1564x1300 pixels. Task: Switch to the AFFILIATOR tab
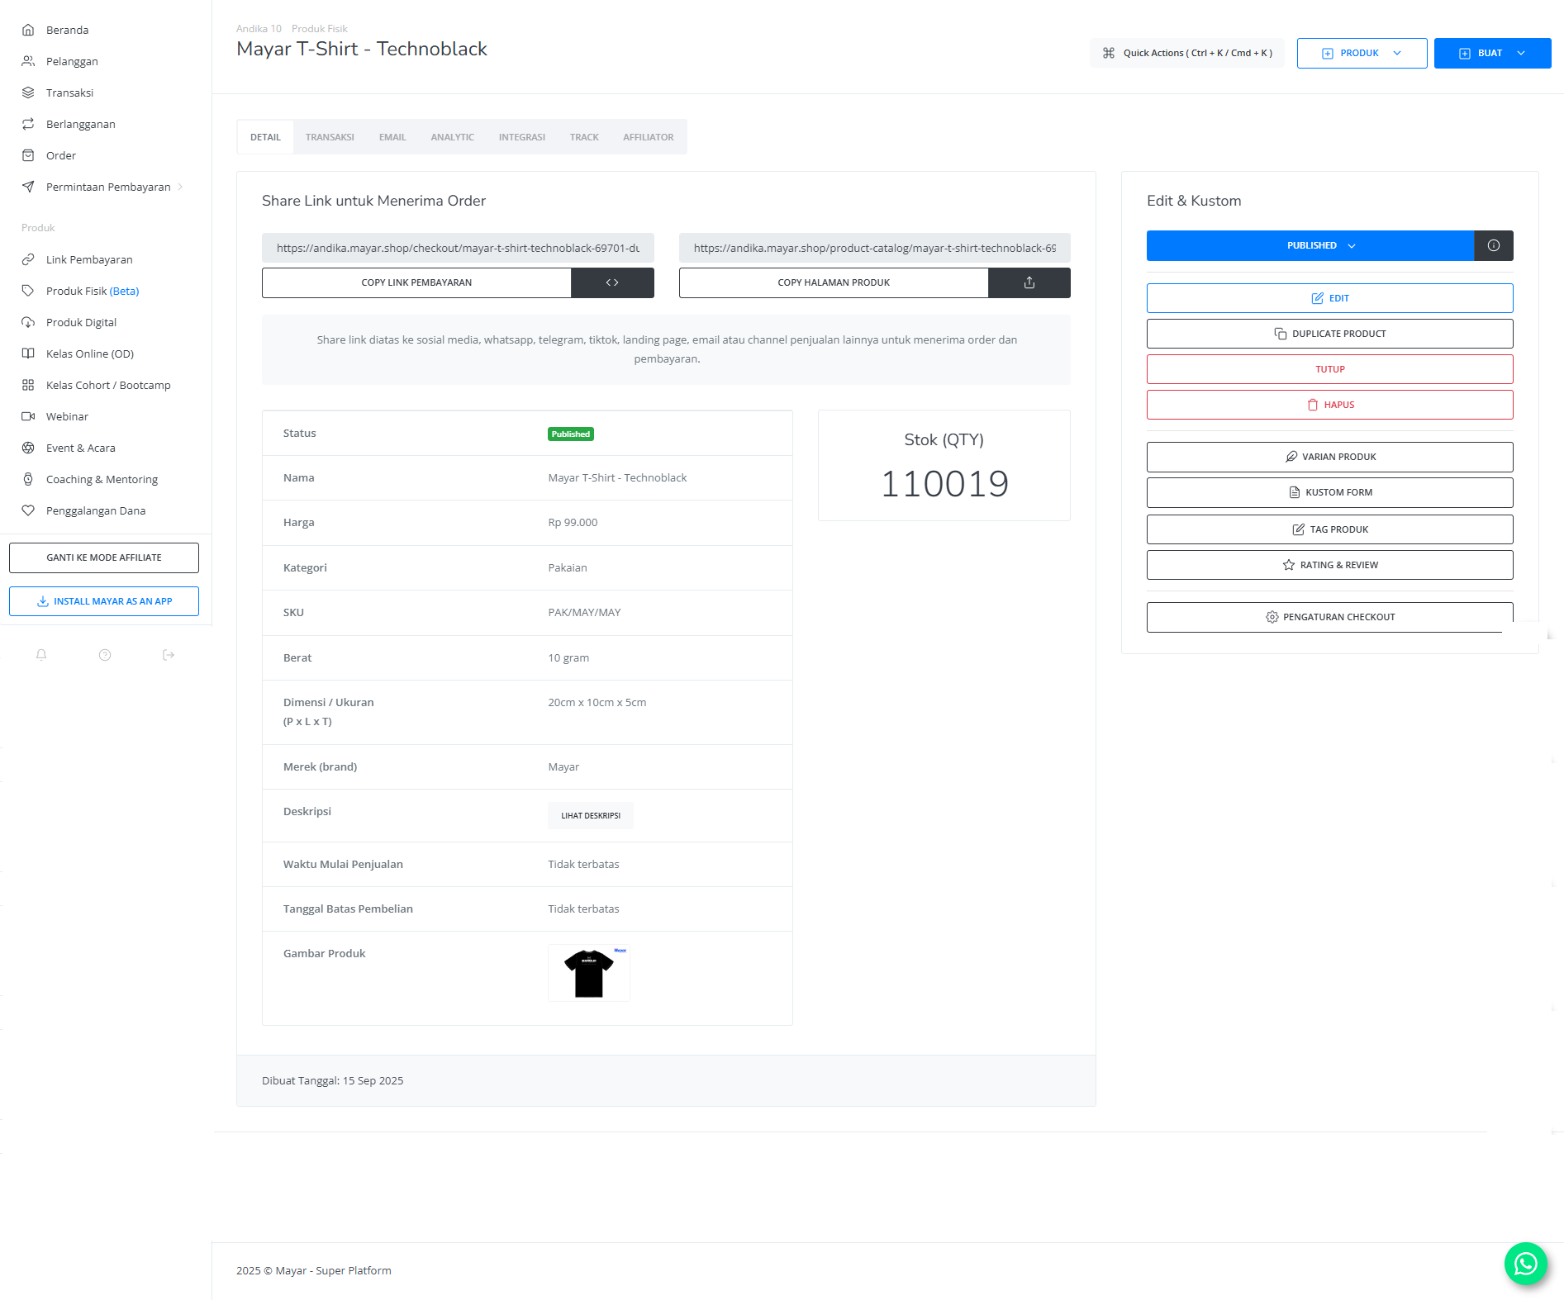pyautogui.click(x=648, y=137)
